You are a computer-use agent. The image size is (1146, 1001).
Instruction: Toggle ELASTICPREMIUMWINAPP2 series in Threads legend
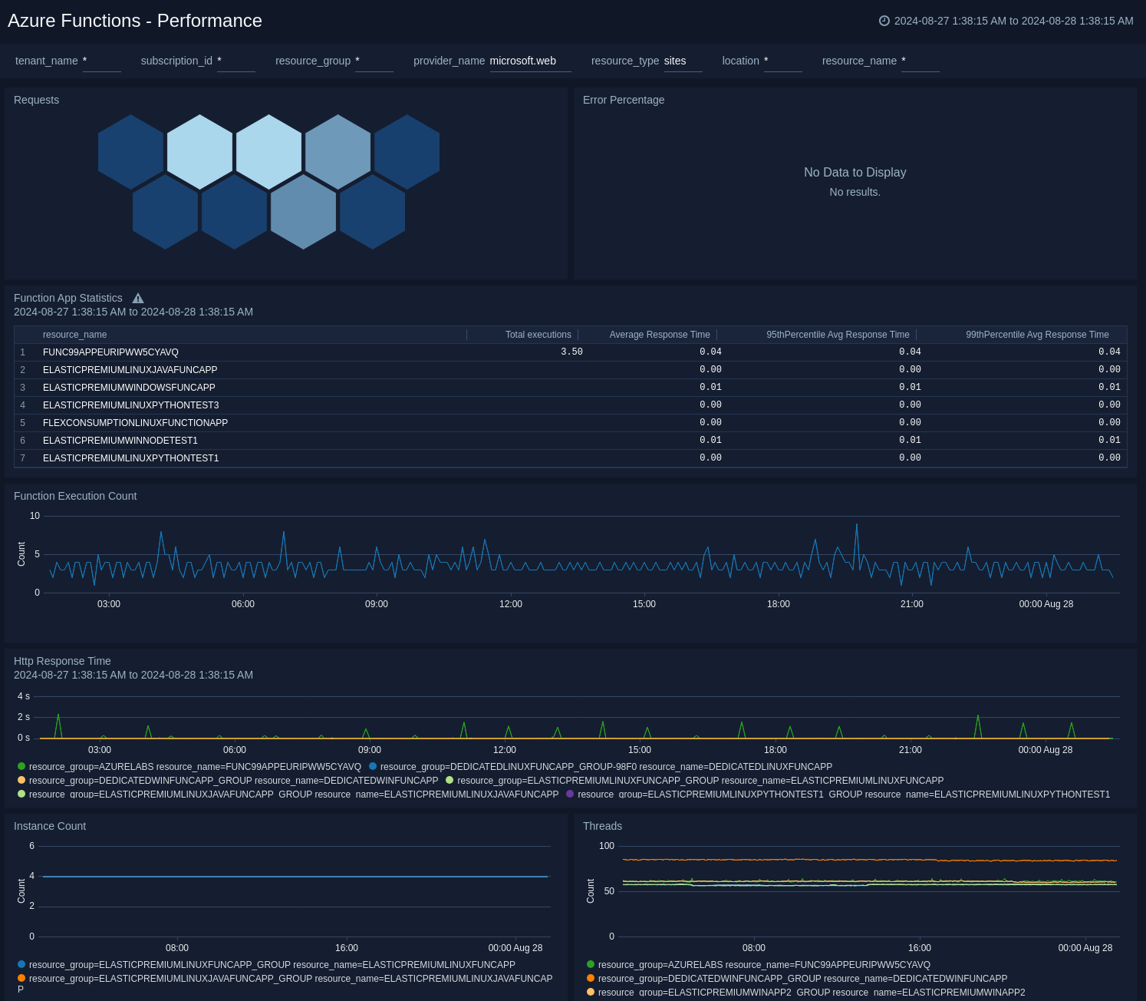[x=805, y=992]
